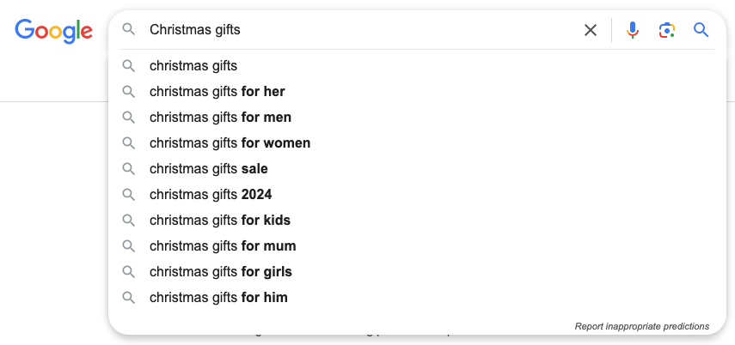The width and height of the screenshot is (735, 345).
Task: Pick 'christmas gifts for kids' suggestion
Action: (219, 221)
